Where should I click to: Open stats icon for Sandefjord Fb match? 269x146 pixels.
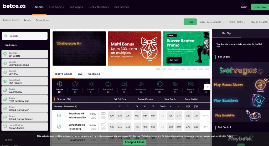[x=103, y=125]
